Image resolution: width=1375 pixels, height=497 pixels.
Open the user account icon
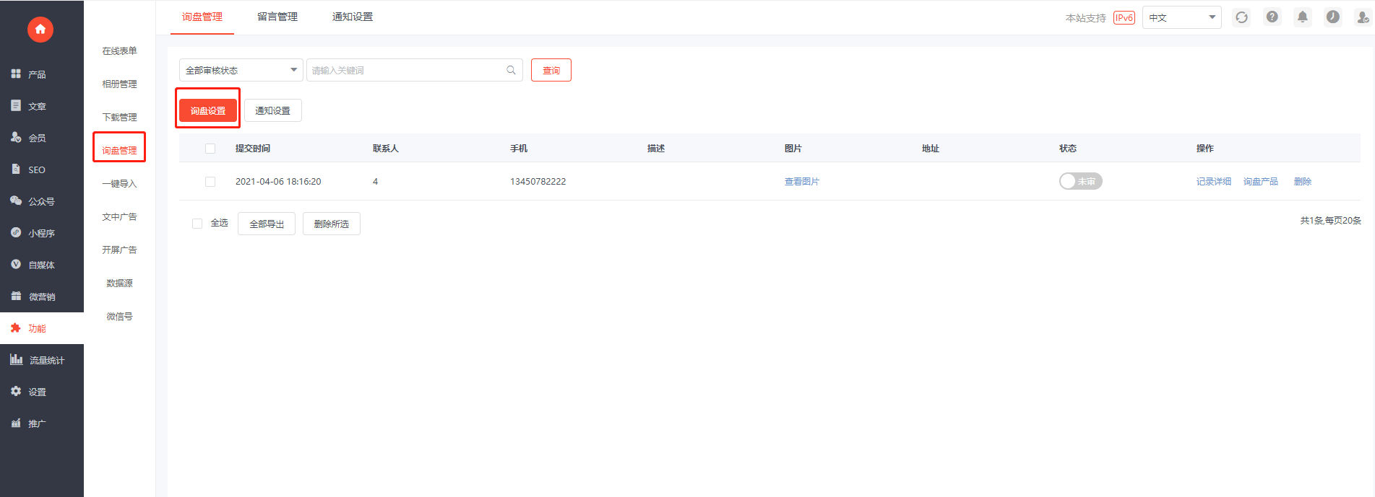[1362, 17]
